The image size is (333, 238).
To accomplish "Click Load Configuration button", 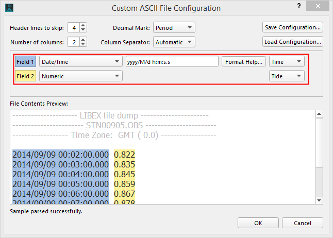I will (293, 42).
